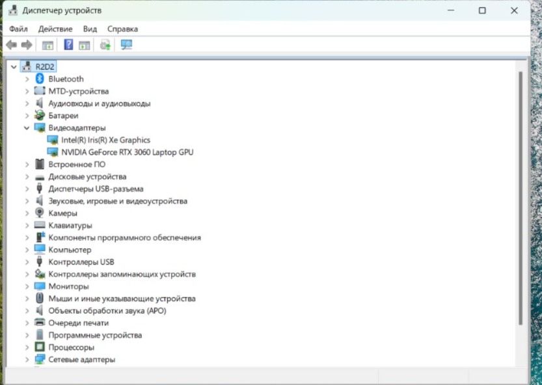Viewport: 542px width, 385px height.
Task: Minimize the Диспетчер устройств window
Action: click(451, 10)
